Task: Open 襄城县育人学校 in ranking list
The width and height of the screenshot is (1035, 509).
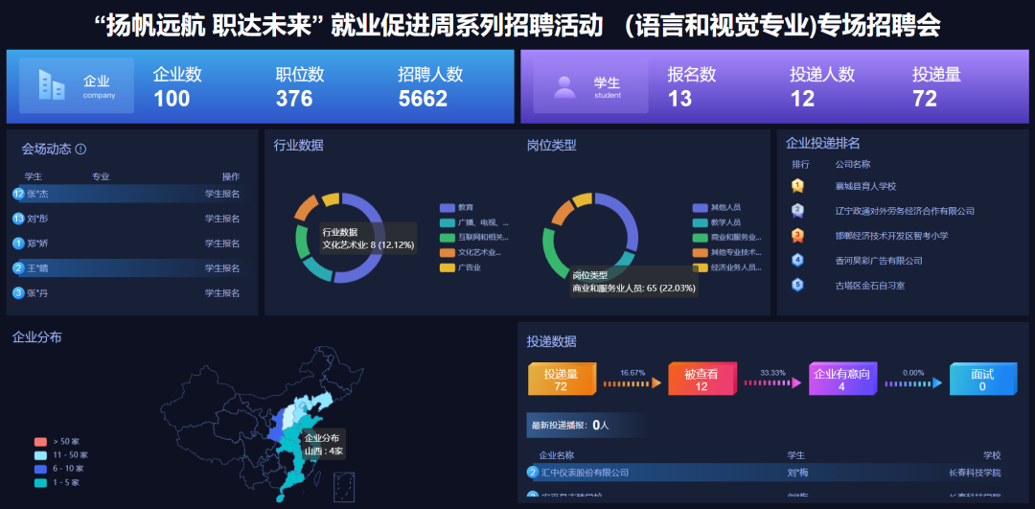Action: click(x=865, y=186)
